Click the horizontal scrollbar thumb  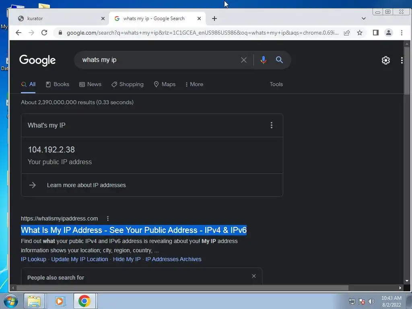182,288
